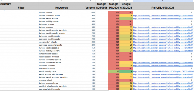Open the URL link in the '4 wheel mobility scooters' row
Viewport: 194px width, 91px height.
point(163,51)
